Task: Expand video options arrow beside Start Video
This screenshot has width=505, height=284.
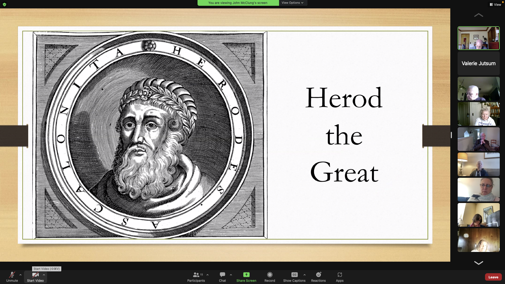Action: pyautogui.click(x=44, y=275)
